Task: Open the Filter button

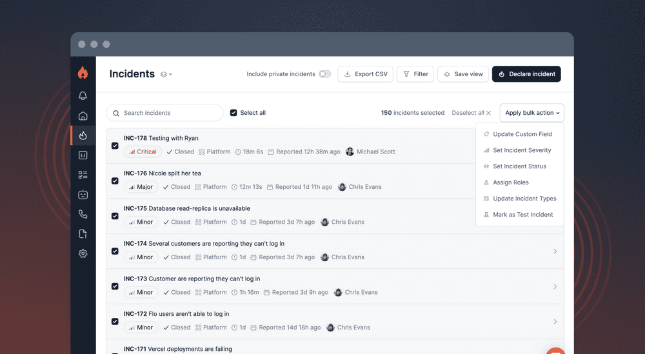Action: [415, 74]
